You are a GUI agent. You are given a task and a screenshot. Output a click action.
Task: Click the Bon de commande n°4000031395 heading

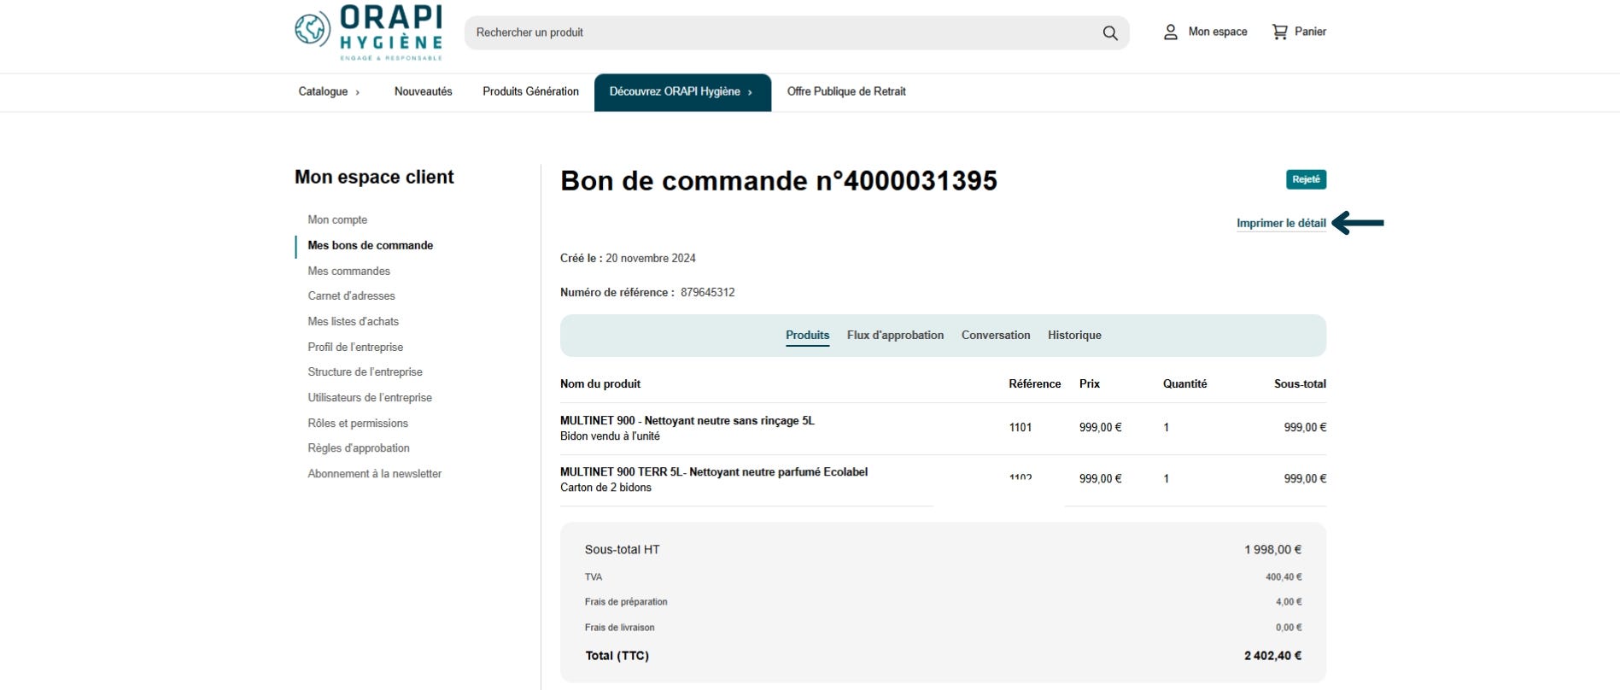[778, 180]
